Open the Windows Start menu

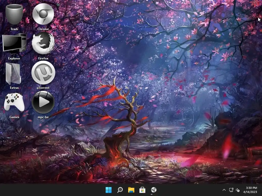pyautogui.click(x=108, y=190)
